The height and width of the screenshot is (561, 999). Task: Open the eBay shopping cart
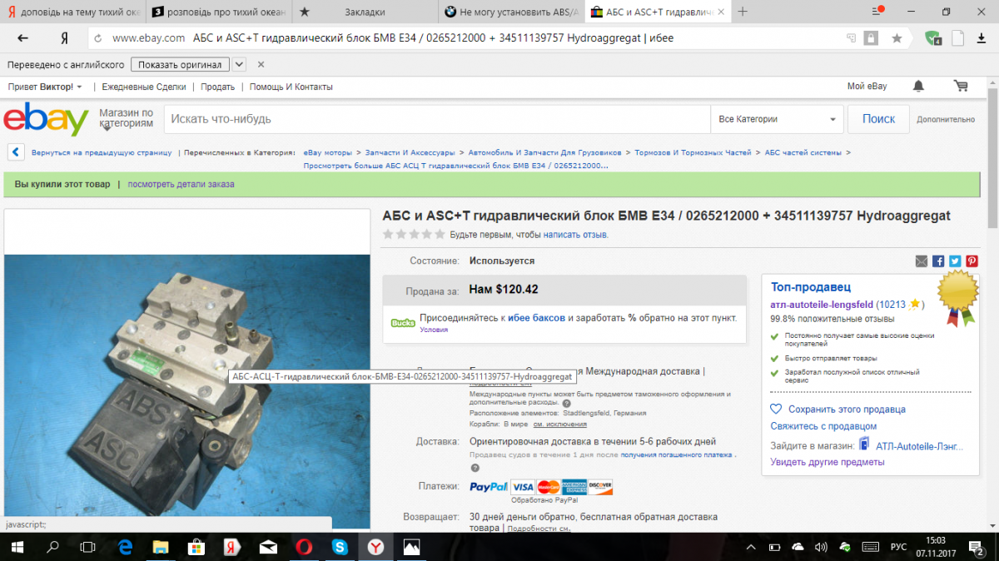961,86
